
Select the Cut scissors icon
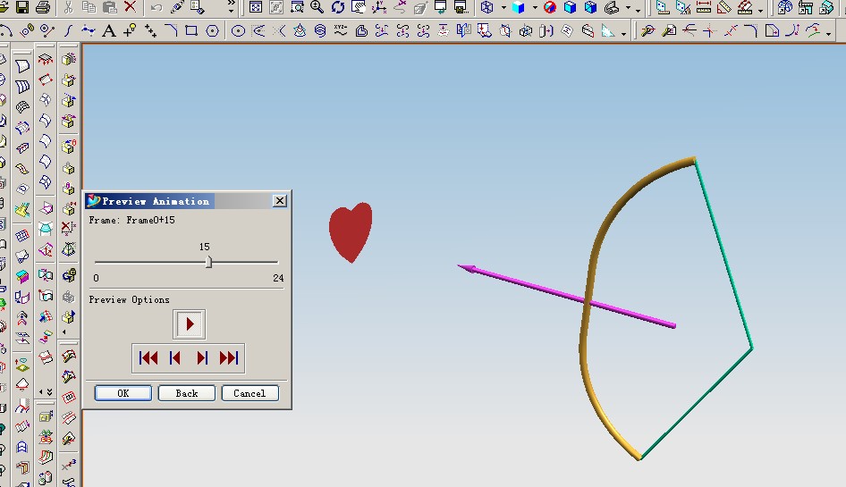(x=69, y=7)
